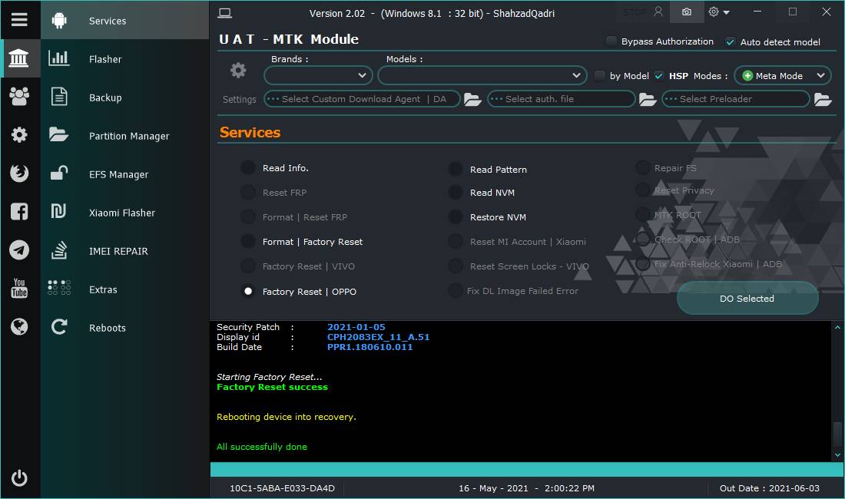Viewport: 845px width, 499px height.
Task: Click the user account icon in title bar
Action: (658, 12)
